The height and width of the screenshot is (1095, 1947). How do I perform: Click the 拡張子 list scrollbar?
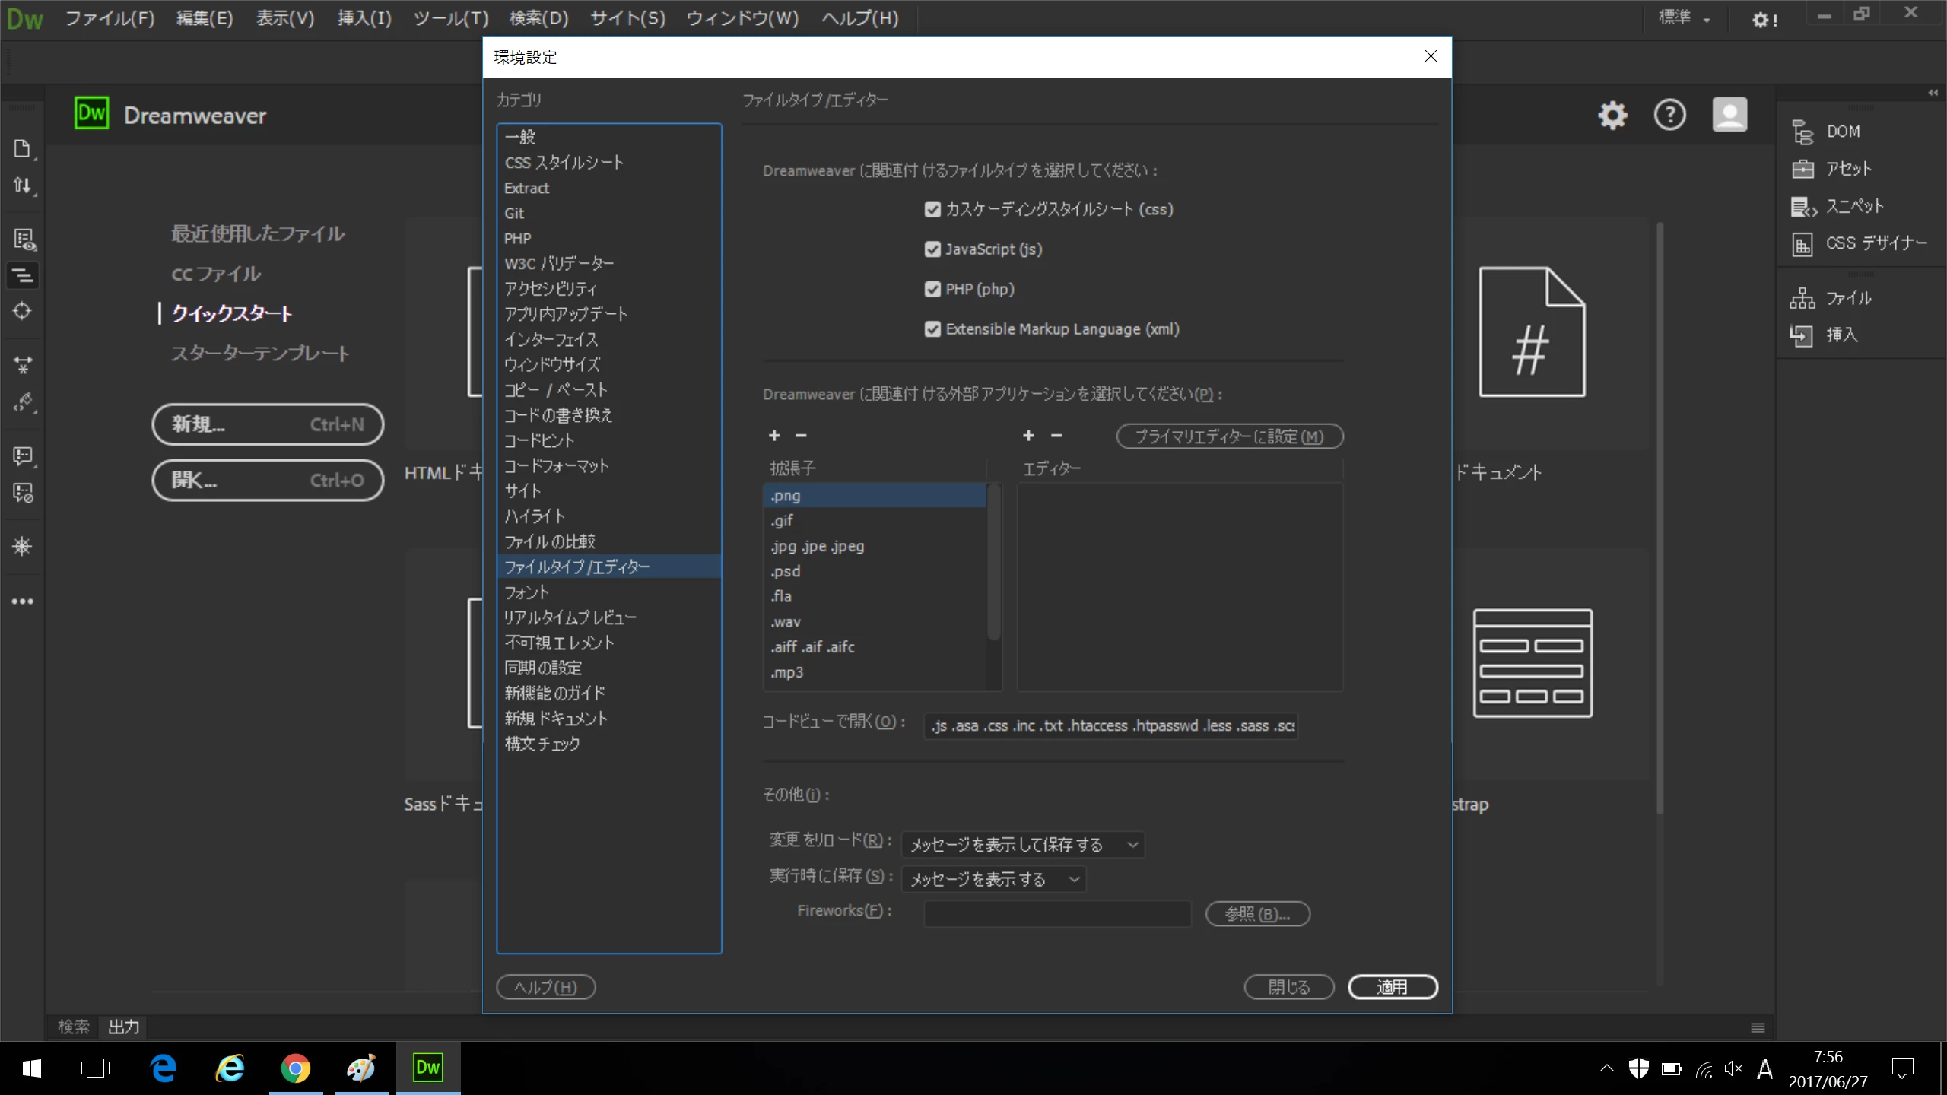pos(993,563)
